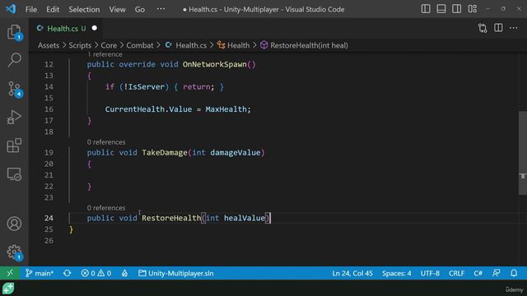Image resolution: width=527 pixels, height=296 pixels.
Task: Click 0 references above TakeDamage
Action: [106, 142]
